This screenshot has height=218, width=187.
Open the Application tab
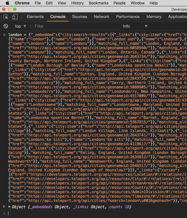click(177, 17)
